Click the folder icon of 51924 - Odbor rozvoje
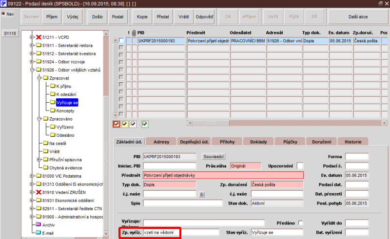Image resolution: width=390 pixels, height=239 pixels. pos(39,62)
